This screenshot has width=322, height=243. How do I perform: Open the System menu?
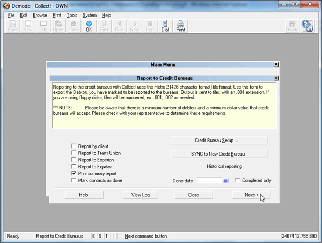tap(90, 16)
